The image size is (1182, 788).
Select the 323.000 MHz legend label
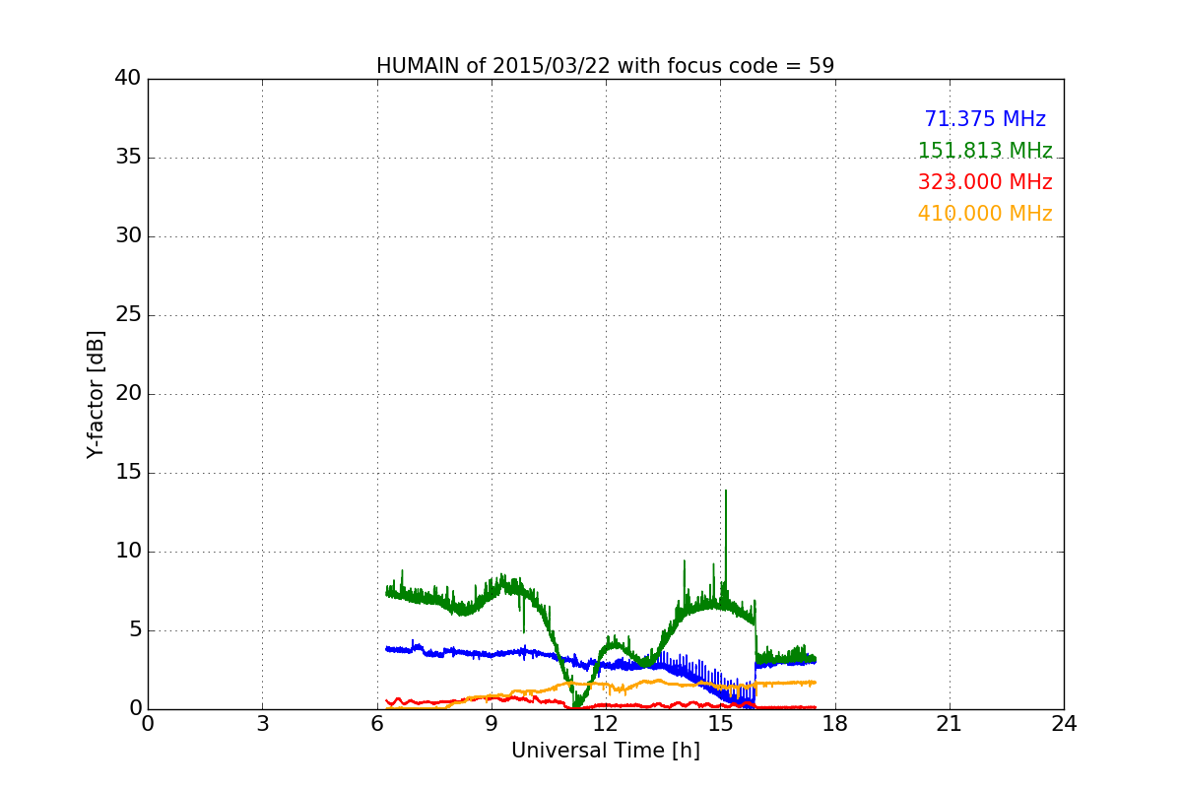985,182
